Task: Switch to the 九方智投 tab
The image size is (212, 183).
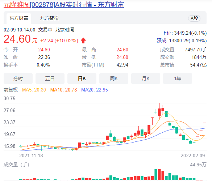Action: coord(49,18)
